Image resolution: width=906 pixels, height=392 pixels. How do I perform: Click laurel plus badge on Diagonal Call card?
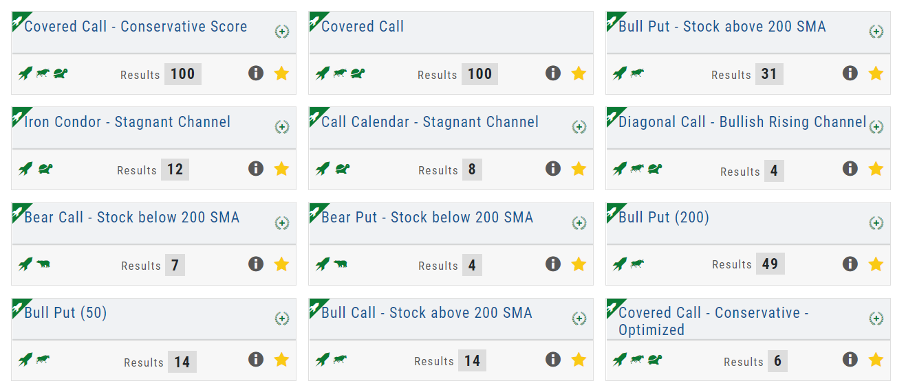[x=876, y=127]
